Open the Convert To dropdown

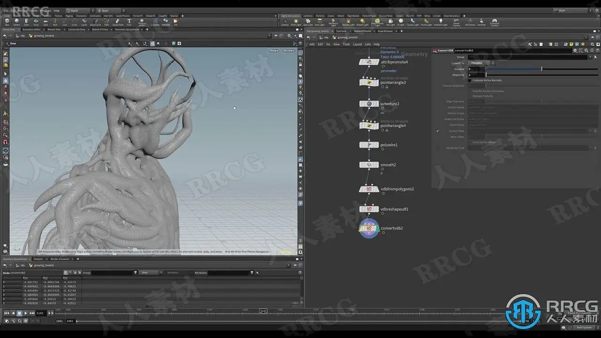(x=481, y=63)
